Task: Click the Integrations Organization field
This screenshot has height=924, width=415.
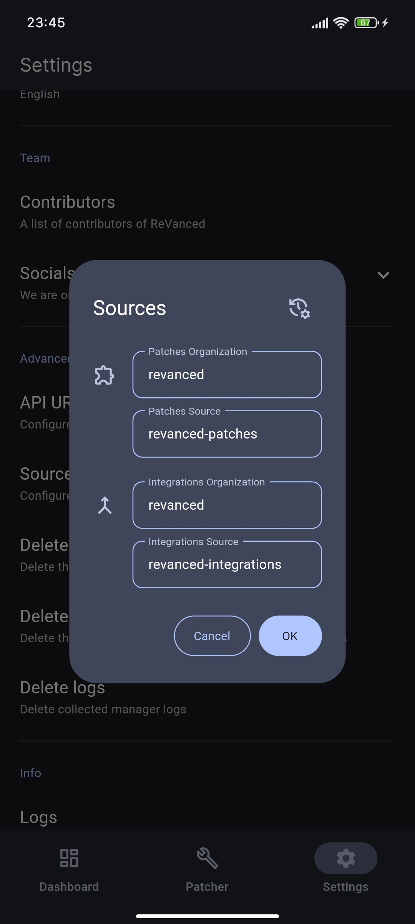Action: [x=227, y=505]
